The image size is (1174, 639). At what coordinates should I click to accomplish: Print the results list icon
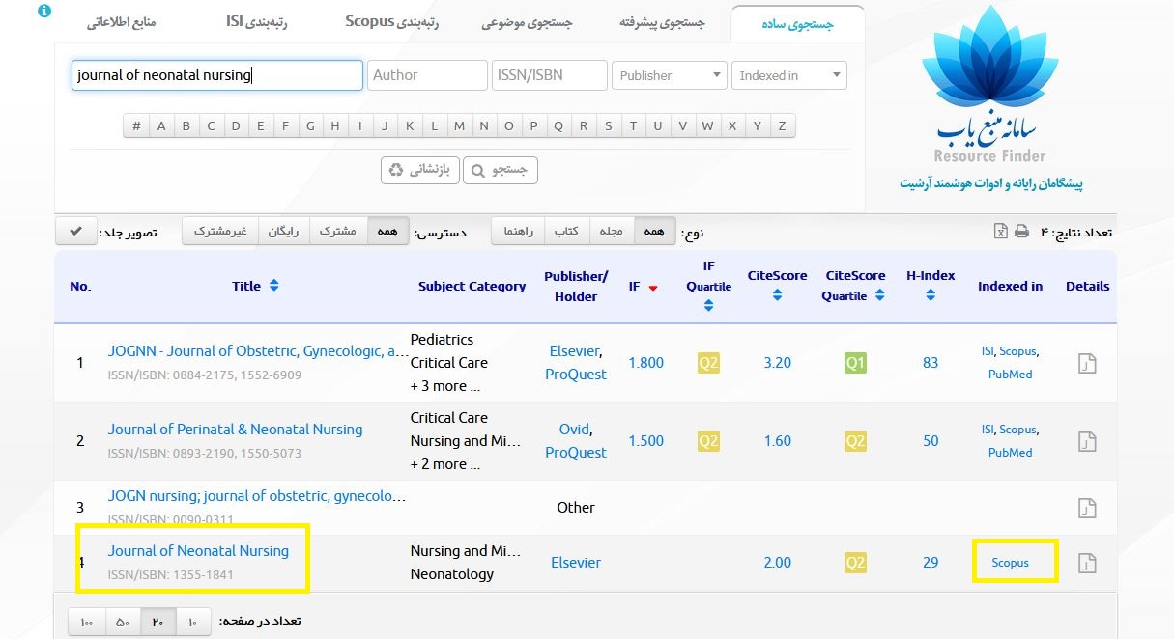point(1021,231)
